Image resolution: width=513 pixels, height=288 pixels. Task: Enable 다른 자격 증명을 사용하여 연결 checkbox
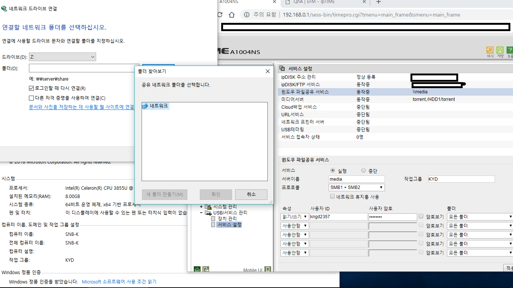tap(32, 98)
